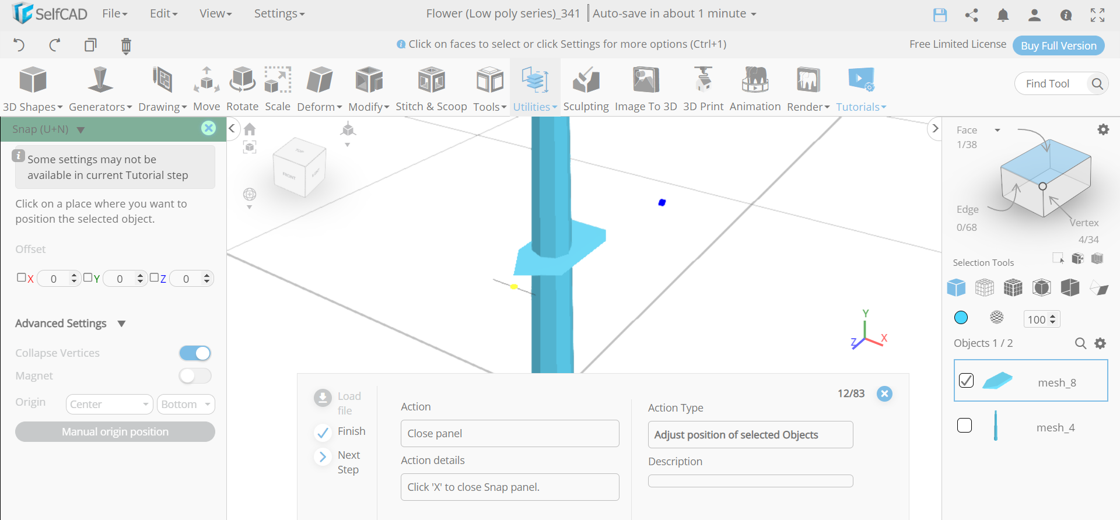The width and height of the screenshot is (1120, 520).
Task: Click the Redo arrow icon
Action: click(55, 45)
